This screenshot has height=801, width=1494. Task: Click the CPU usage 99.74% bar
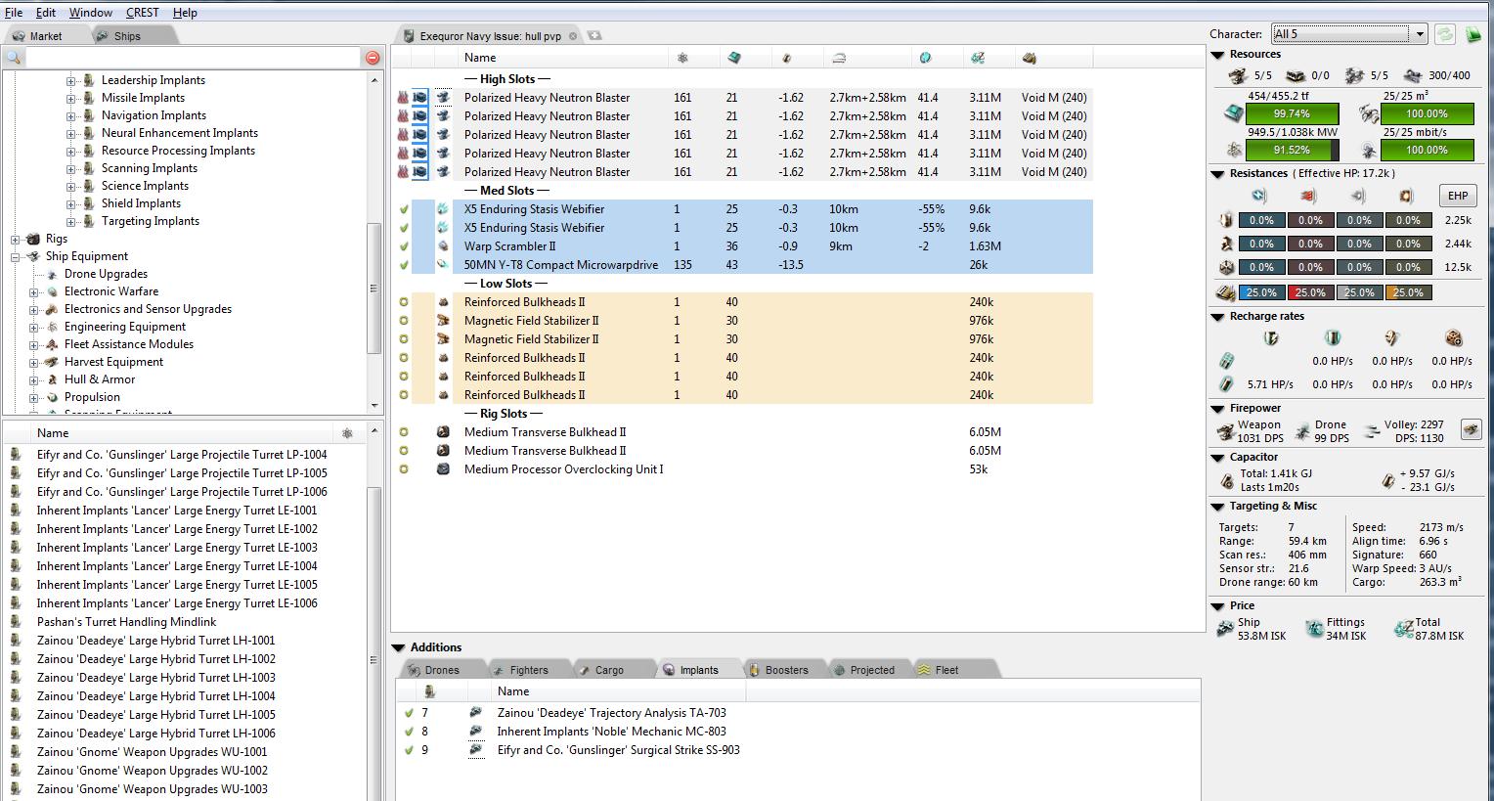(x=1292, y=114)
